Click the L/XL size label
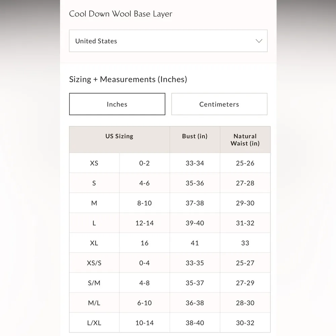 (x=94, y=323)
